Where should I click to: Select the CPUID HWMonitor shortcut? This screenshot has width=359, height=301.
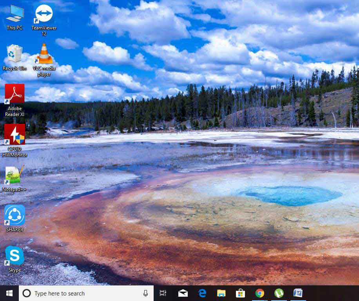15,141
